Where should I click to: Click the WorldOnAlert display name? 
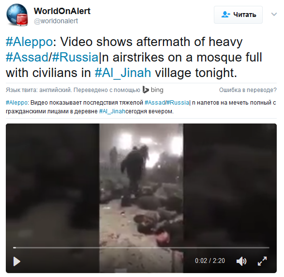pyautogui.click(x=62, y=11)
